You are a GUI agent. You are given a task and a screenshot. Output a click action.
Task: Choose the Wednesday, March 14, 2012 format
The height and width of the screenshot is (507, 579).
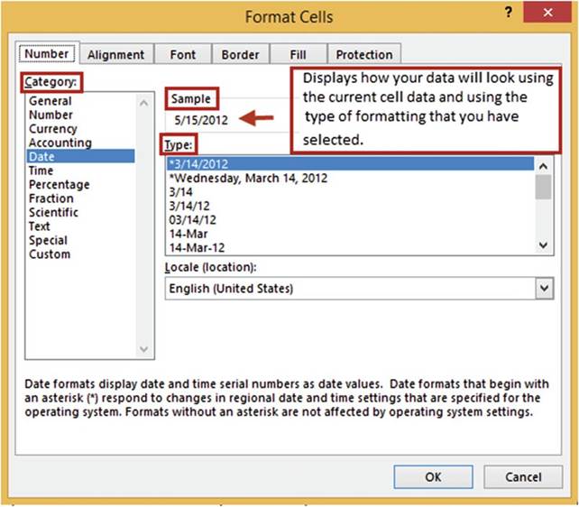pos(248,178)
